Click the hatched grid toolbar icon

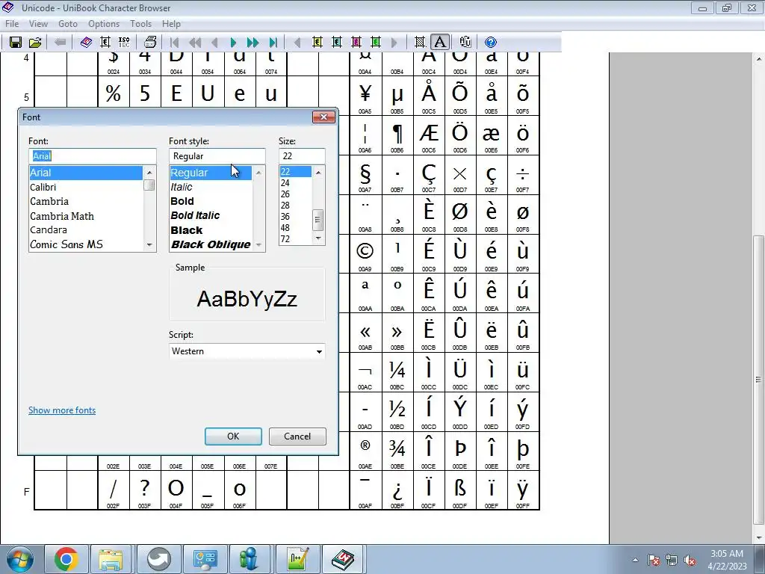pyautogui.click(x=420, y=43)
